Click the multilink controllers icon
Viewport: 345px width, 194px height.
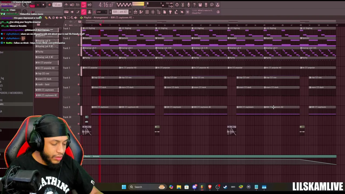(89, 12)
